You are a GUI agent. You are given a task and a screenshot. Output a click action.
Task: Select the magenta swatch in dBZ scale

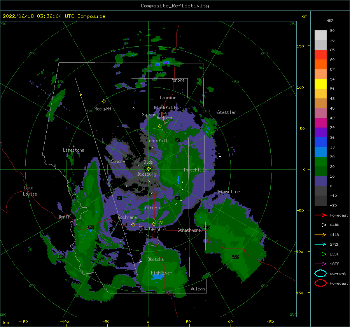pyautogui.click(x=320, y=122)
